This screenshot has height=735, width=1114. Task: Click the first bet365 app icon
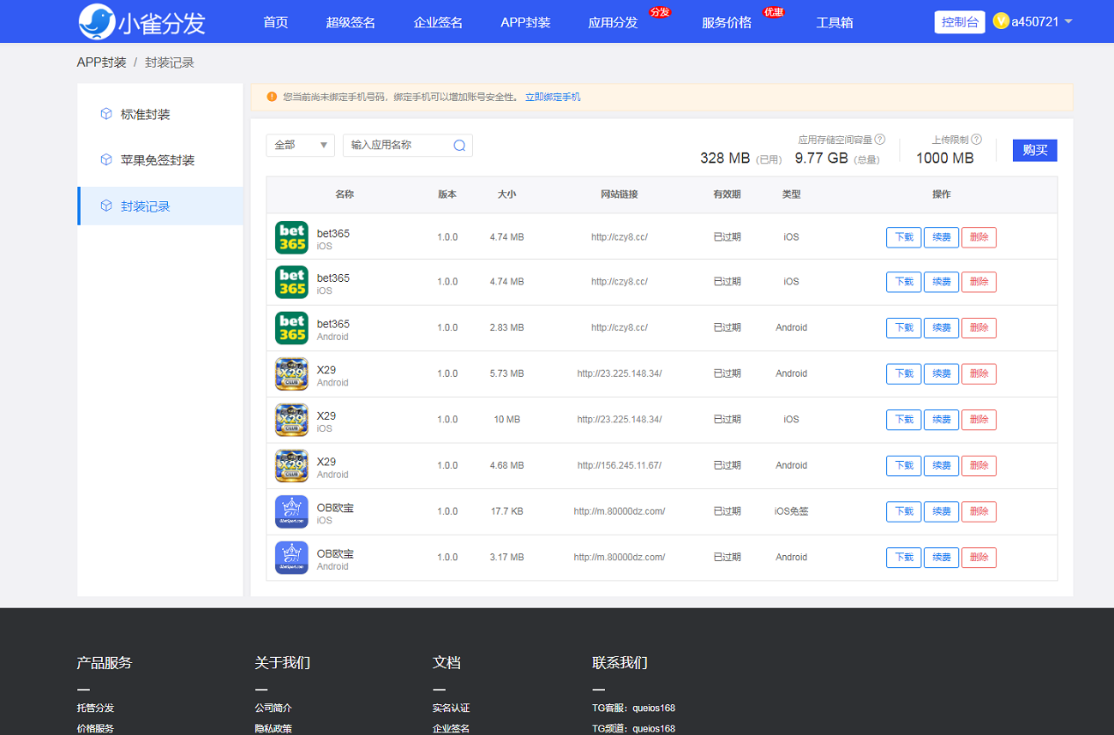[x=291, y=237]
